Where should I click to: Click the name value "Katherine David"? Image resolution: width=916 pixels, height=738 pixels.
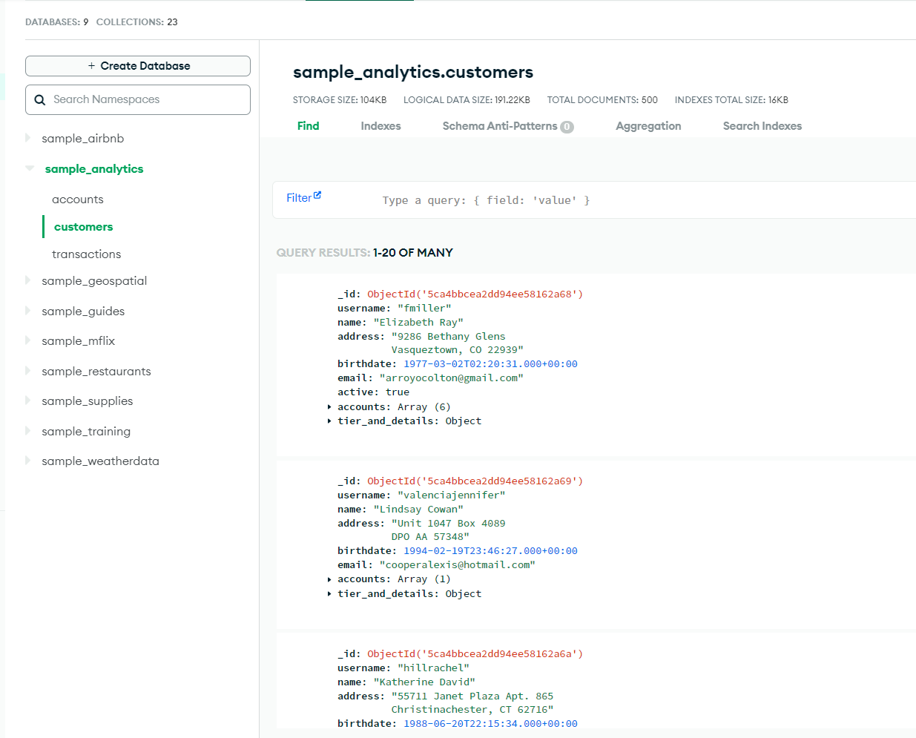tap(424, 682)
